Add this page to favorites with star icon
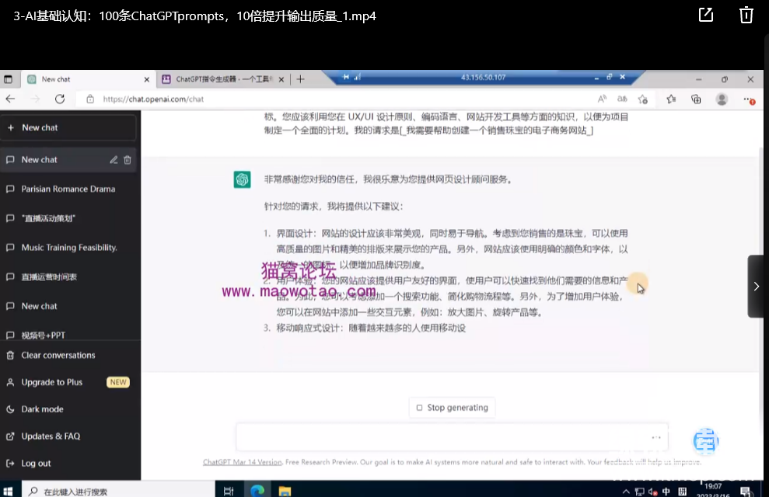 pos(642,99)
